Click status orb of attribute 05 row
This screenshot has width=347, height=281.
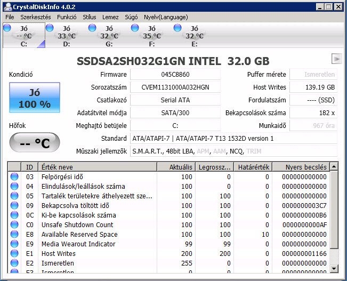coord(14,196)
